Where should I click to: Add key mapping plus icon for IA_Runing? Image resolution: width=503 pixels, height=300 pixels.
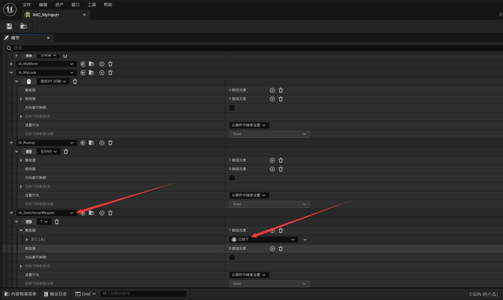tap(102, 143)
